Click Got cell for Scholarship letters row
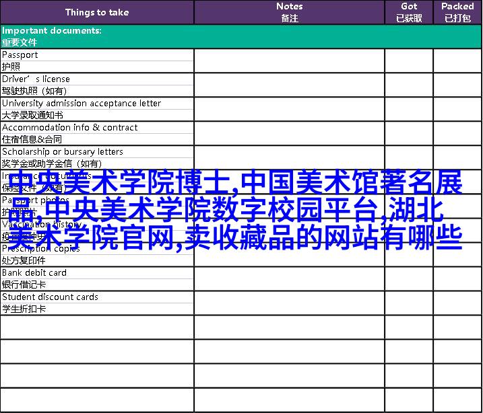This screenshot has height=413, width=483. (409, 158)
